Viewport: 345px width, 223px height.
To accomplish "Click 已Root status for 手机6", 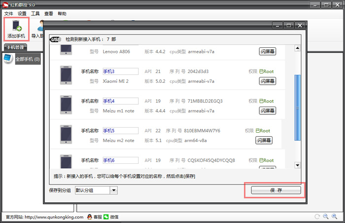I will (x=267, y=160).
